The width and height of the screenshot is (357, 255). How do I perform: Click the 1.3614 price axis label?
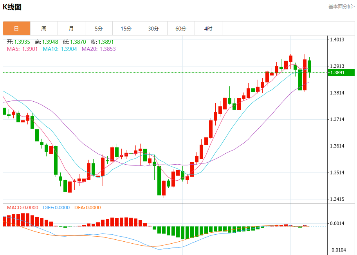click(x=337, y=146)
